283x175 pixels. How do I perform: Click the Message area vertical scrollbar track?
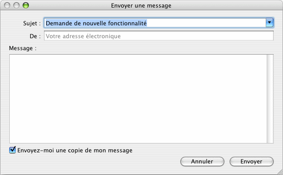tap(270, 99)
